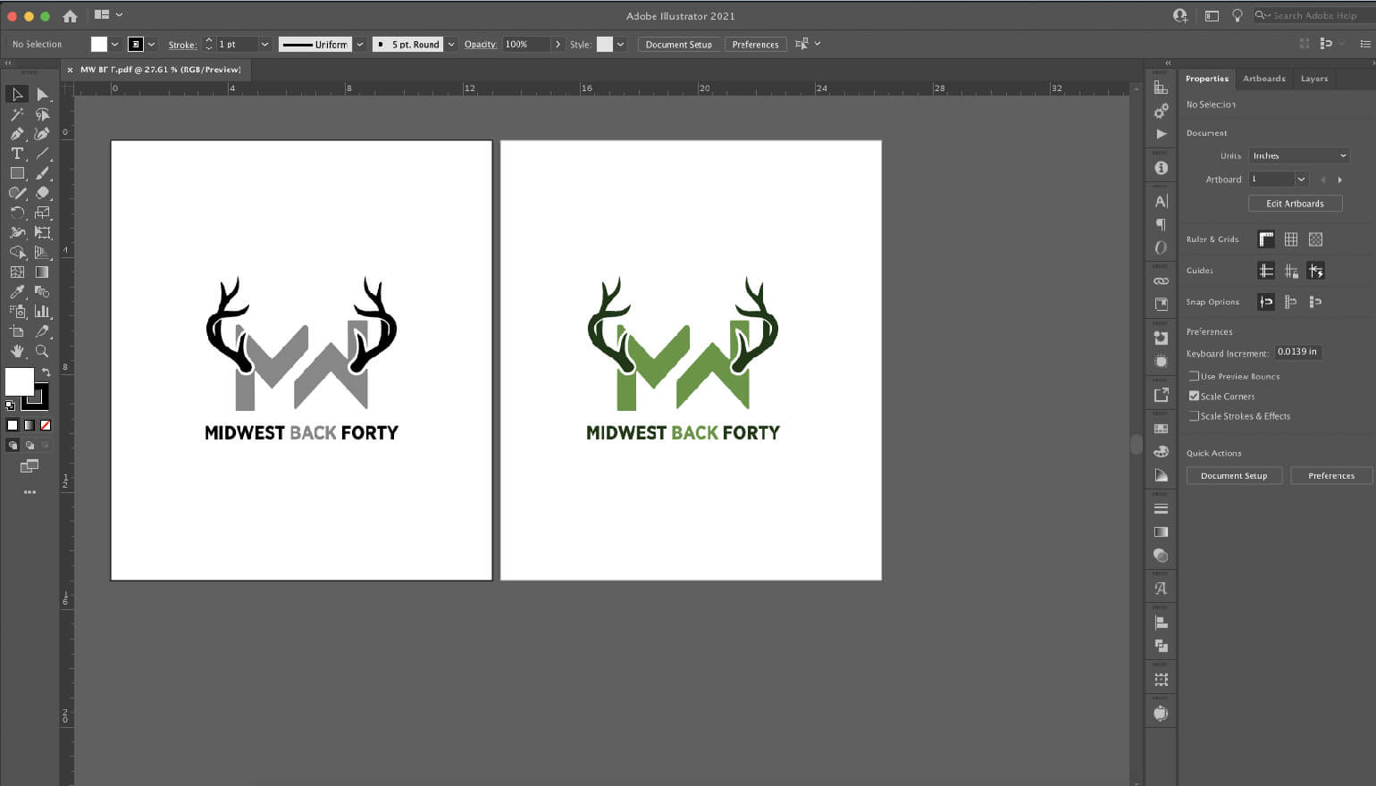Pick the Eyedropper tool

click(17, 291)
